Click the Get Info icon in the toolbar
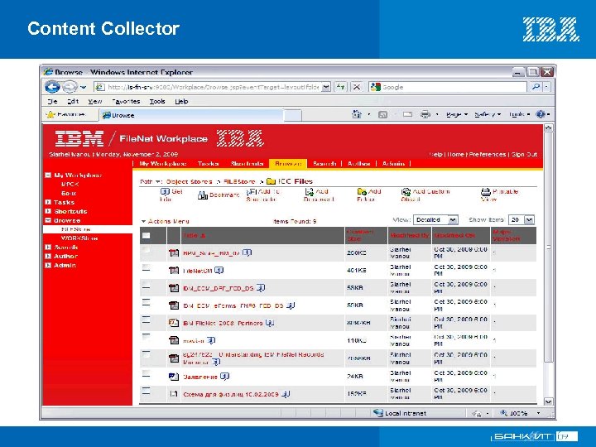The width and height of the screenshot is (596, 447). (165, 192)
